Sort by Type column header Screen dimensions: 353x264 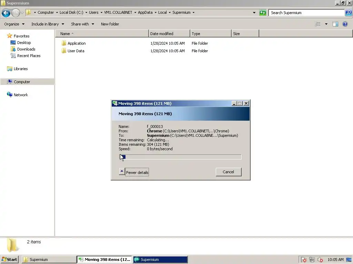[x=211, y=34]
